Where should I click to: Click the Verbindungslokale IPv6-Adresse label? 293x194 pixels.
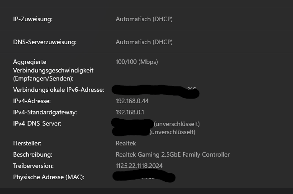[58, 90]
